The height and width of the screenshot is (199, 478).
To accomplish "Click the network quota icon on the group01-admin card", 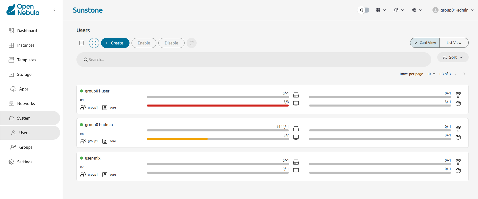I will pyautogui.click(x=458, y=129).
